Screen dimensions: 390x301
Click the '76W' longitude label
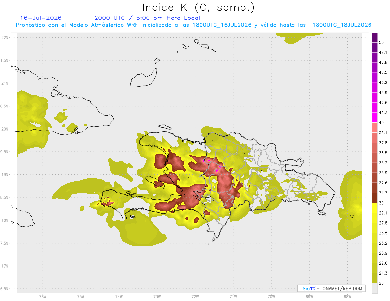point(43,297)
